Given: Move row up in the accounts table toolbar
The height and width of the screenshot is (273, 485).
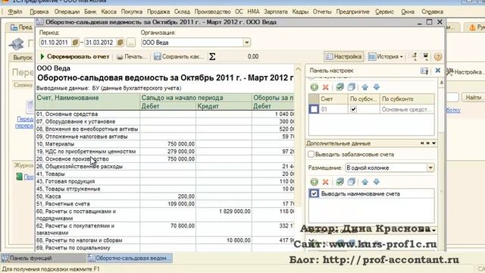Looking at the screenshot, I should pos(365,87).
